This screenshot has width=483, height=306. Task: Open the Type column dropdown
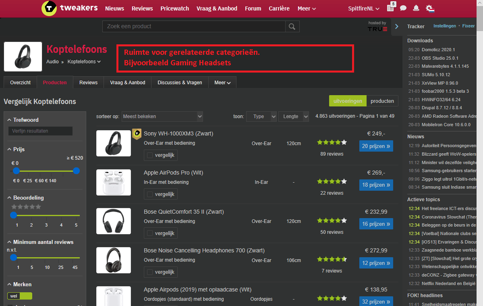(x=261, y=117)
